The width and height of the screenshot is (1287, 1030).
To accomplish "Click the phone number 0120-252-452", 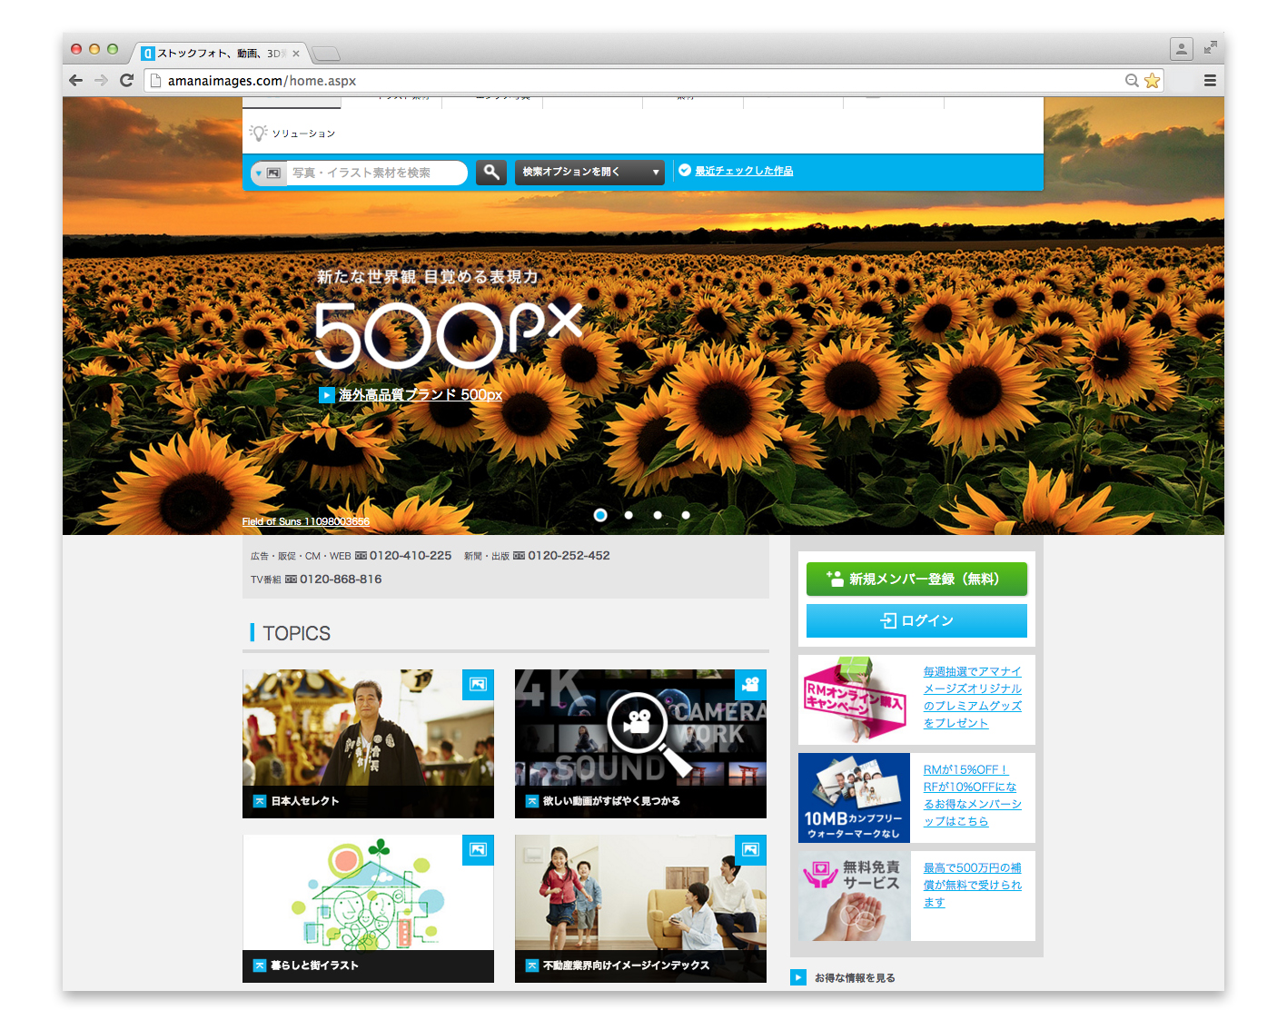I will point(569,556).
